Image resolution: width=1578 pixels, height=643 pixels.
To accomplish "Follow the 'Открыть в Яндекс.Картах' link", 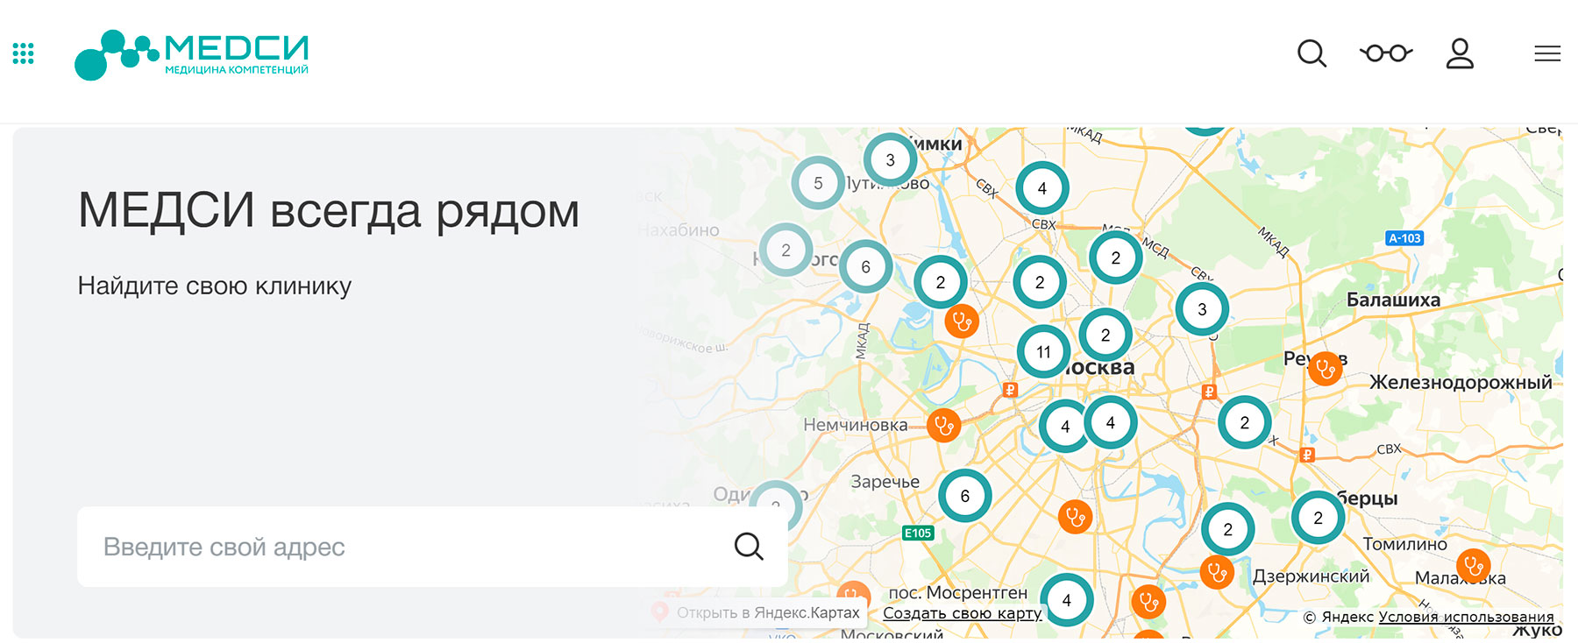I will click(x=758, y=612).
